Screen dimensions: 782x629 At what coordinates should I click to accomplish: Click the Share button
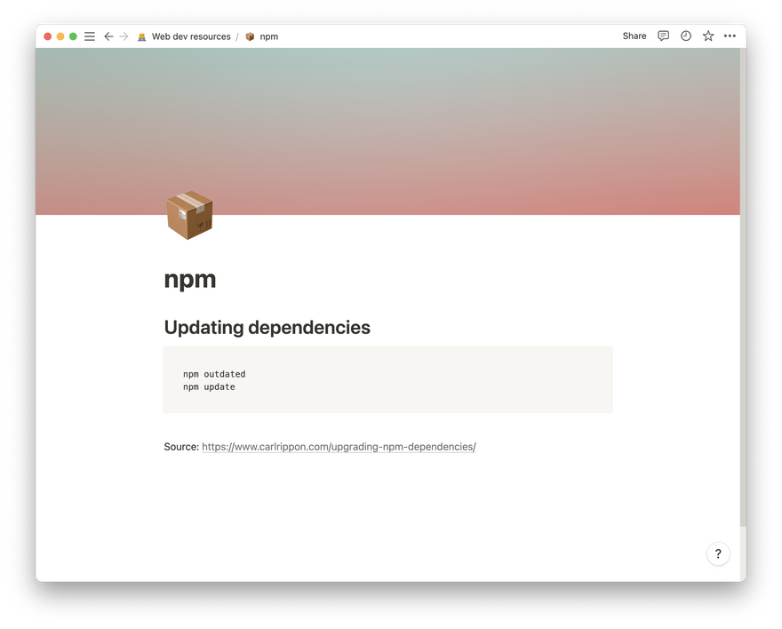(x=634, y=36)
